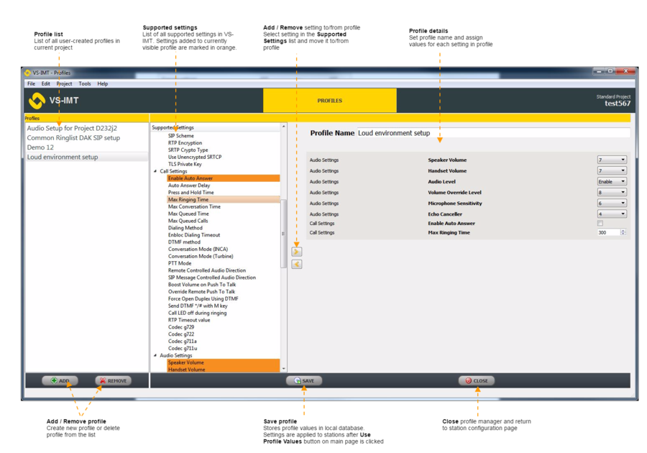647x453 pixels.
Task: Click the Save disk icon button
Action: click(x=297, y=381)
